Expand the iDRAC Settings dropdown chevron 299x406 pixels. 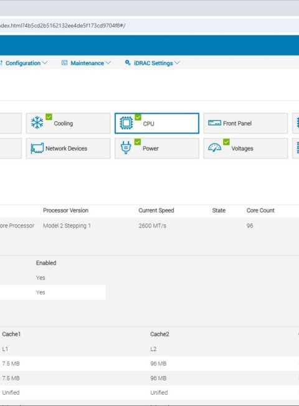(177, 63)
